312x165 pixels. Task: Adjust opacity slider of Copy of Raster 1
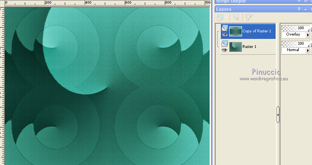click(x=296, y=28)
